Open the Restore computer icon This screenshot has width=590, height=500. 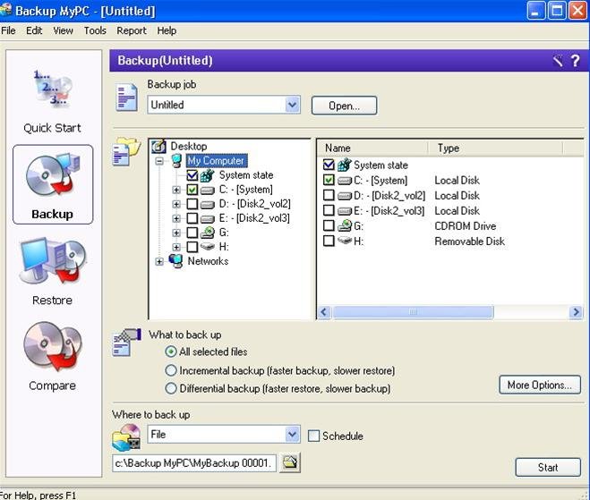click(53, 261)
